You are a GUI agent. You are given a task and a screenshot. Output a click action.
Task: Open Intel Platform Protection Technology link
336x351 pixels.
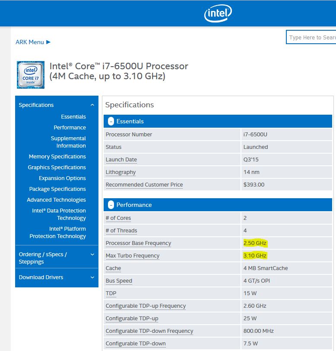57,232
